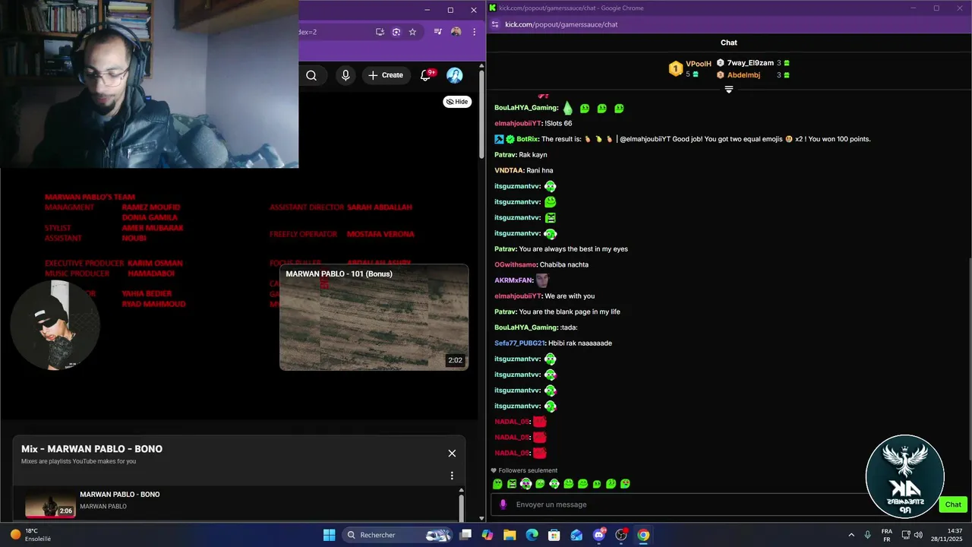Open FRA language input switcher
The image size is (972, 547).
(887, 535)
